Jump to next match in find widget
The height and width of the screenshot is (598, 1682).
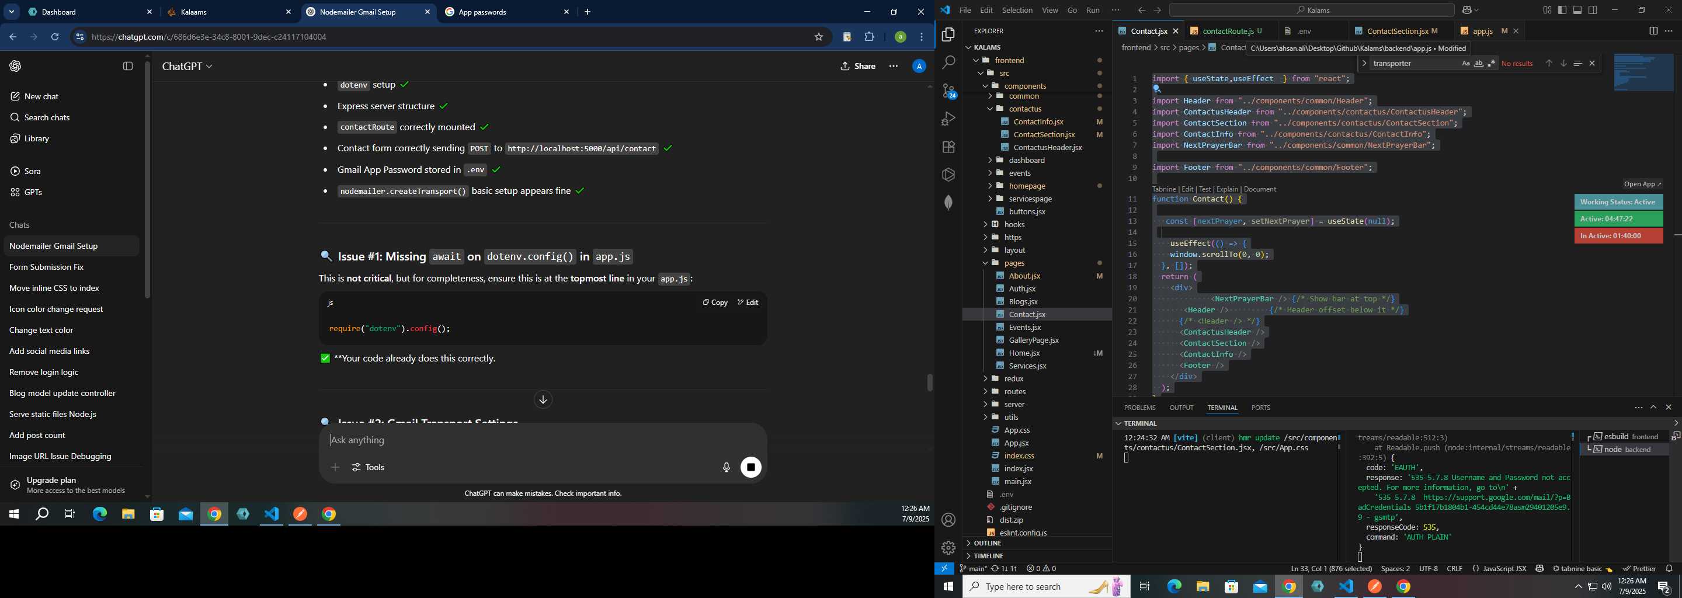click(x=1563, y=63)
